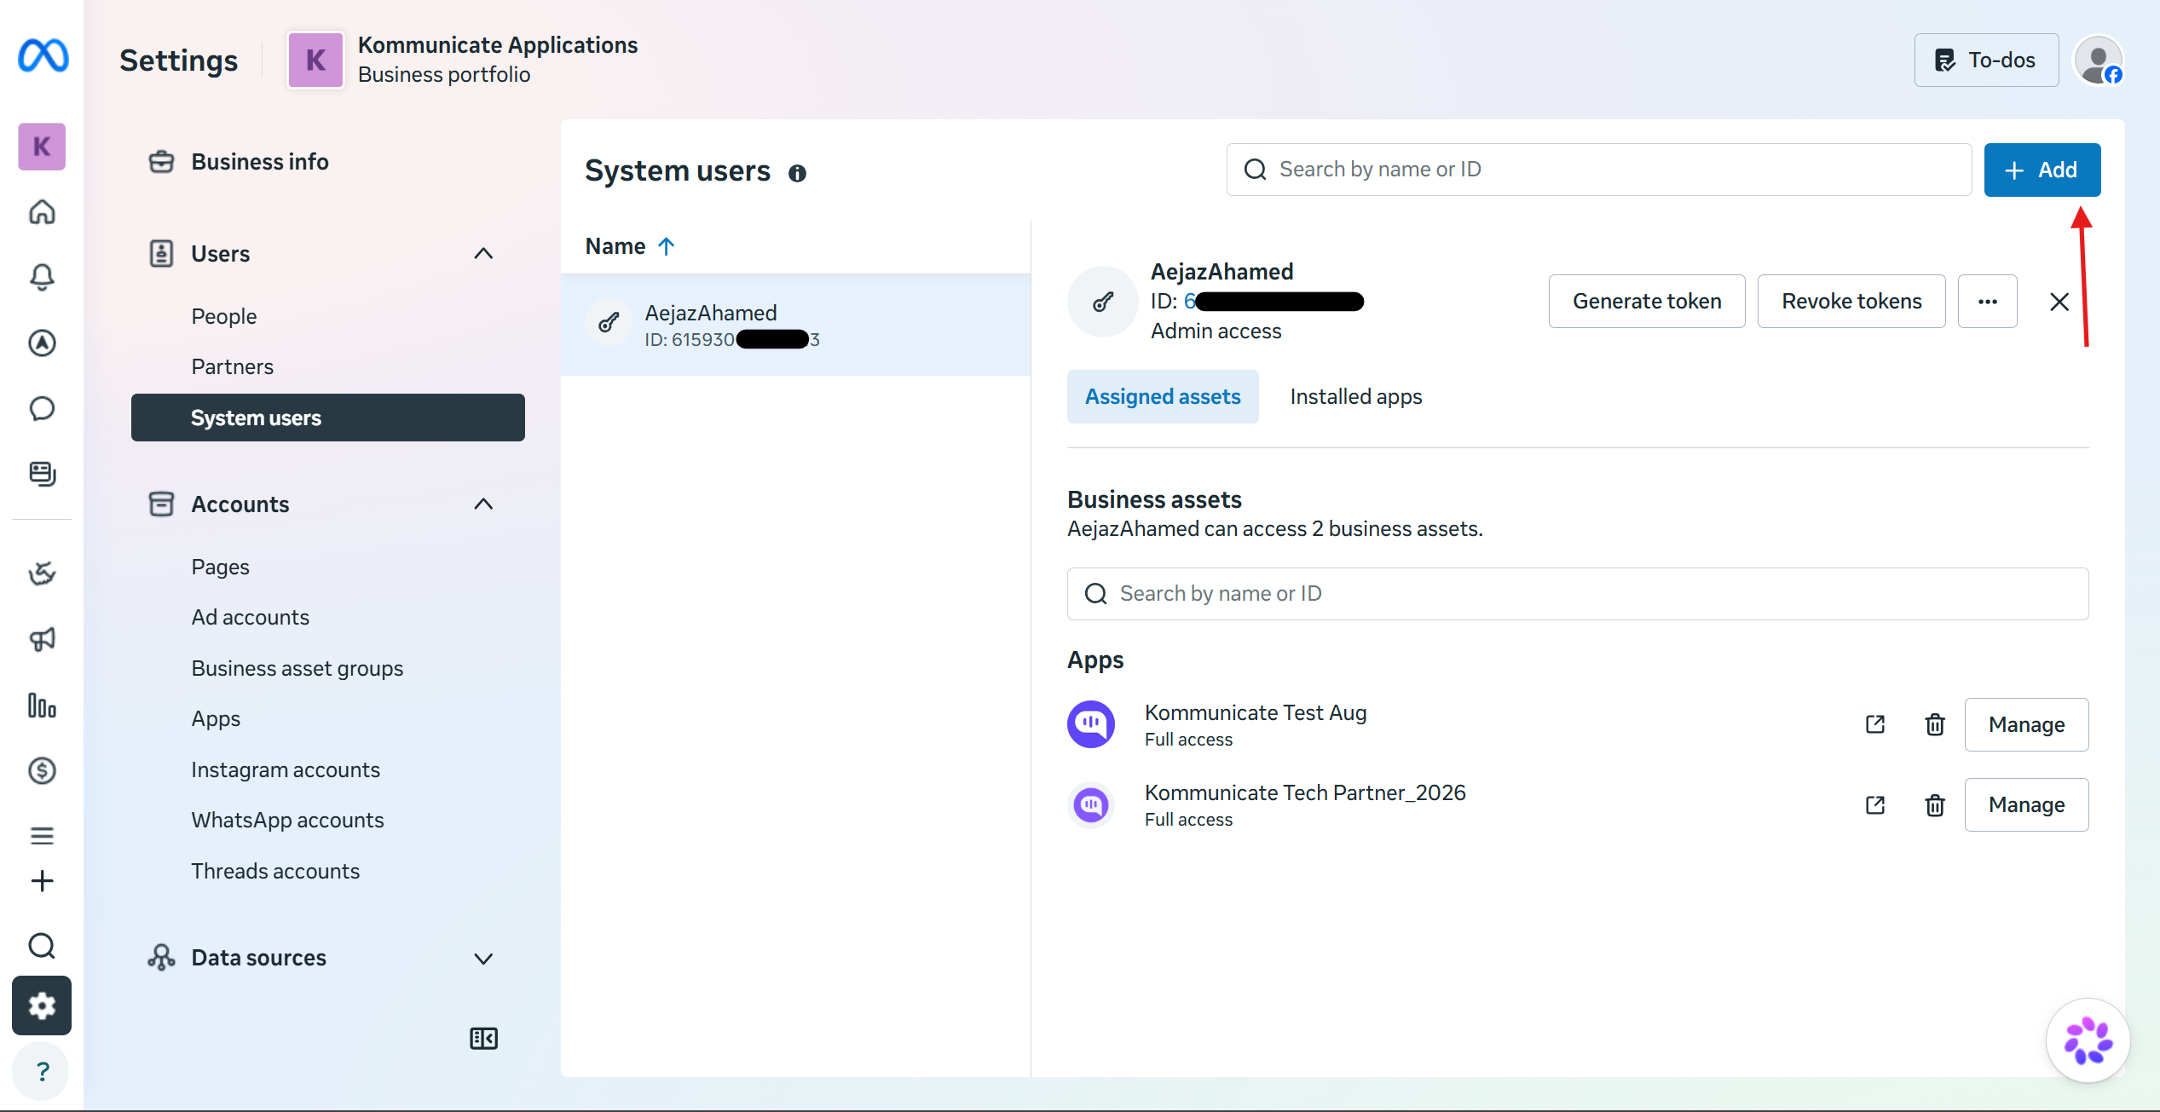Image resolution: width=2160 pixels, height=1112 pixels.
Task: Open the dollar billing icon
Action: pos(42,771)
